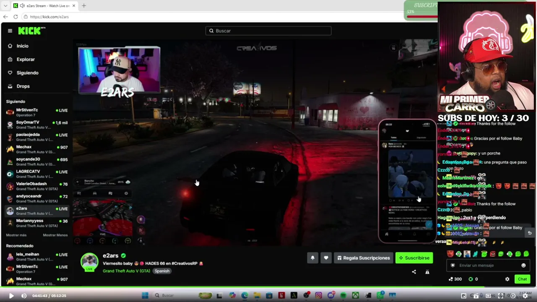Click the Buscar search field on Kick

click(268, 31)
